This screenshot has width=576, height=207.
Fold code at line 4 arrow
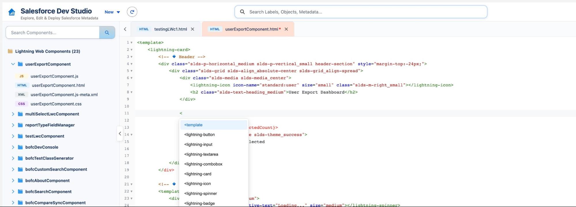pyautogui.click(x=131, y=64)
